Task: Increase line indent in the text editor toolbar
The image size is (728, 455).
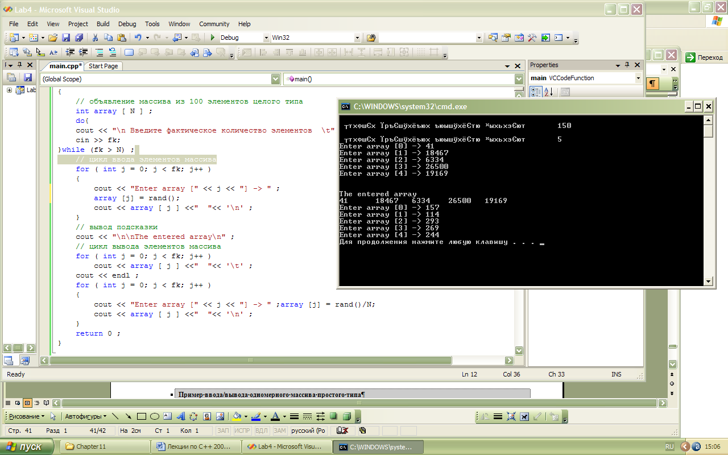Action: point(83,52)
